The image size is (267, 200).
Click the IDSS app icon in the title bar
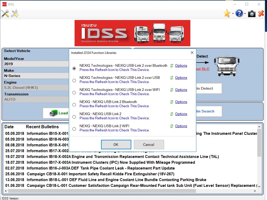pyautogui.click(x=4, y=4)
